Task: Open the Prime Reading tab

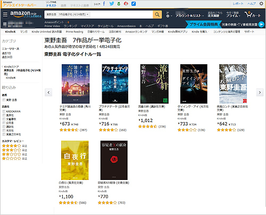Action: coord(74,32)
